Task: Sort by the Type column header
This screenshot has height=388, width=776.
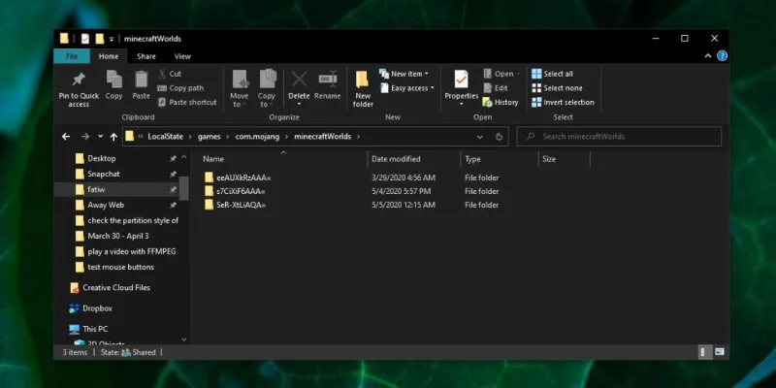Action: point(500,159)
